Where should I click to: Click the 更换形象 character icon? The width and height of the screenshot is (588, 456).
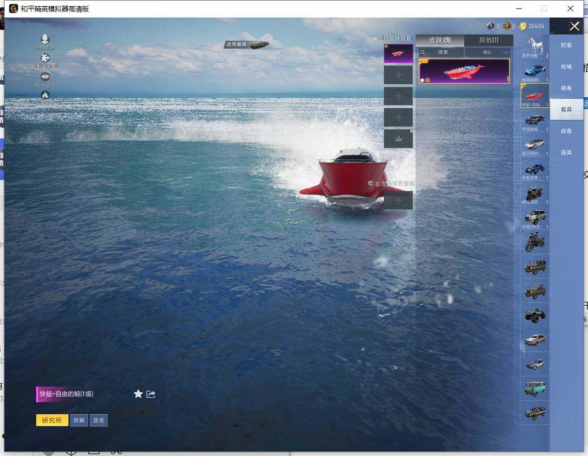[x=45, y=40]
